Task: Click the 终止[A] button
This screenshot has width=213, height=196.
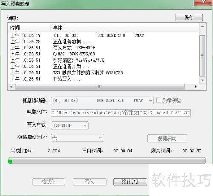Action: click(x=130, y=182)
